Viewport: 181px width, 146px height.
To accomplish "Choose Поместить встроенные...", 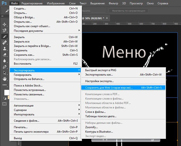I will click(46, 90).
